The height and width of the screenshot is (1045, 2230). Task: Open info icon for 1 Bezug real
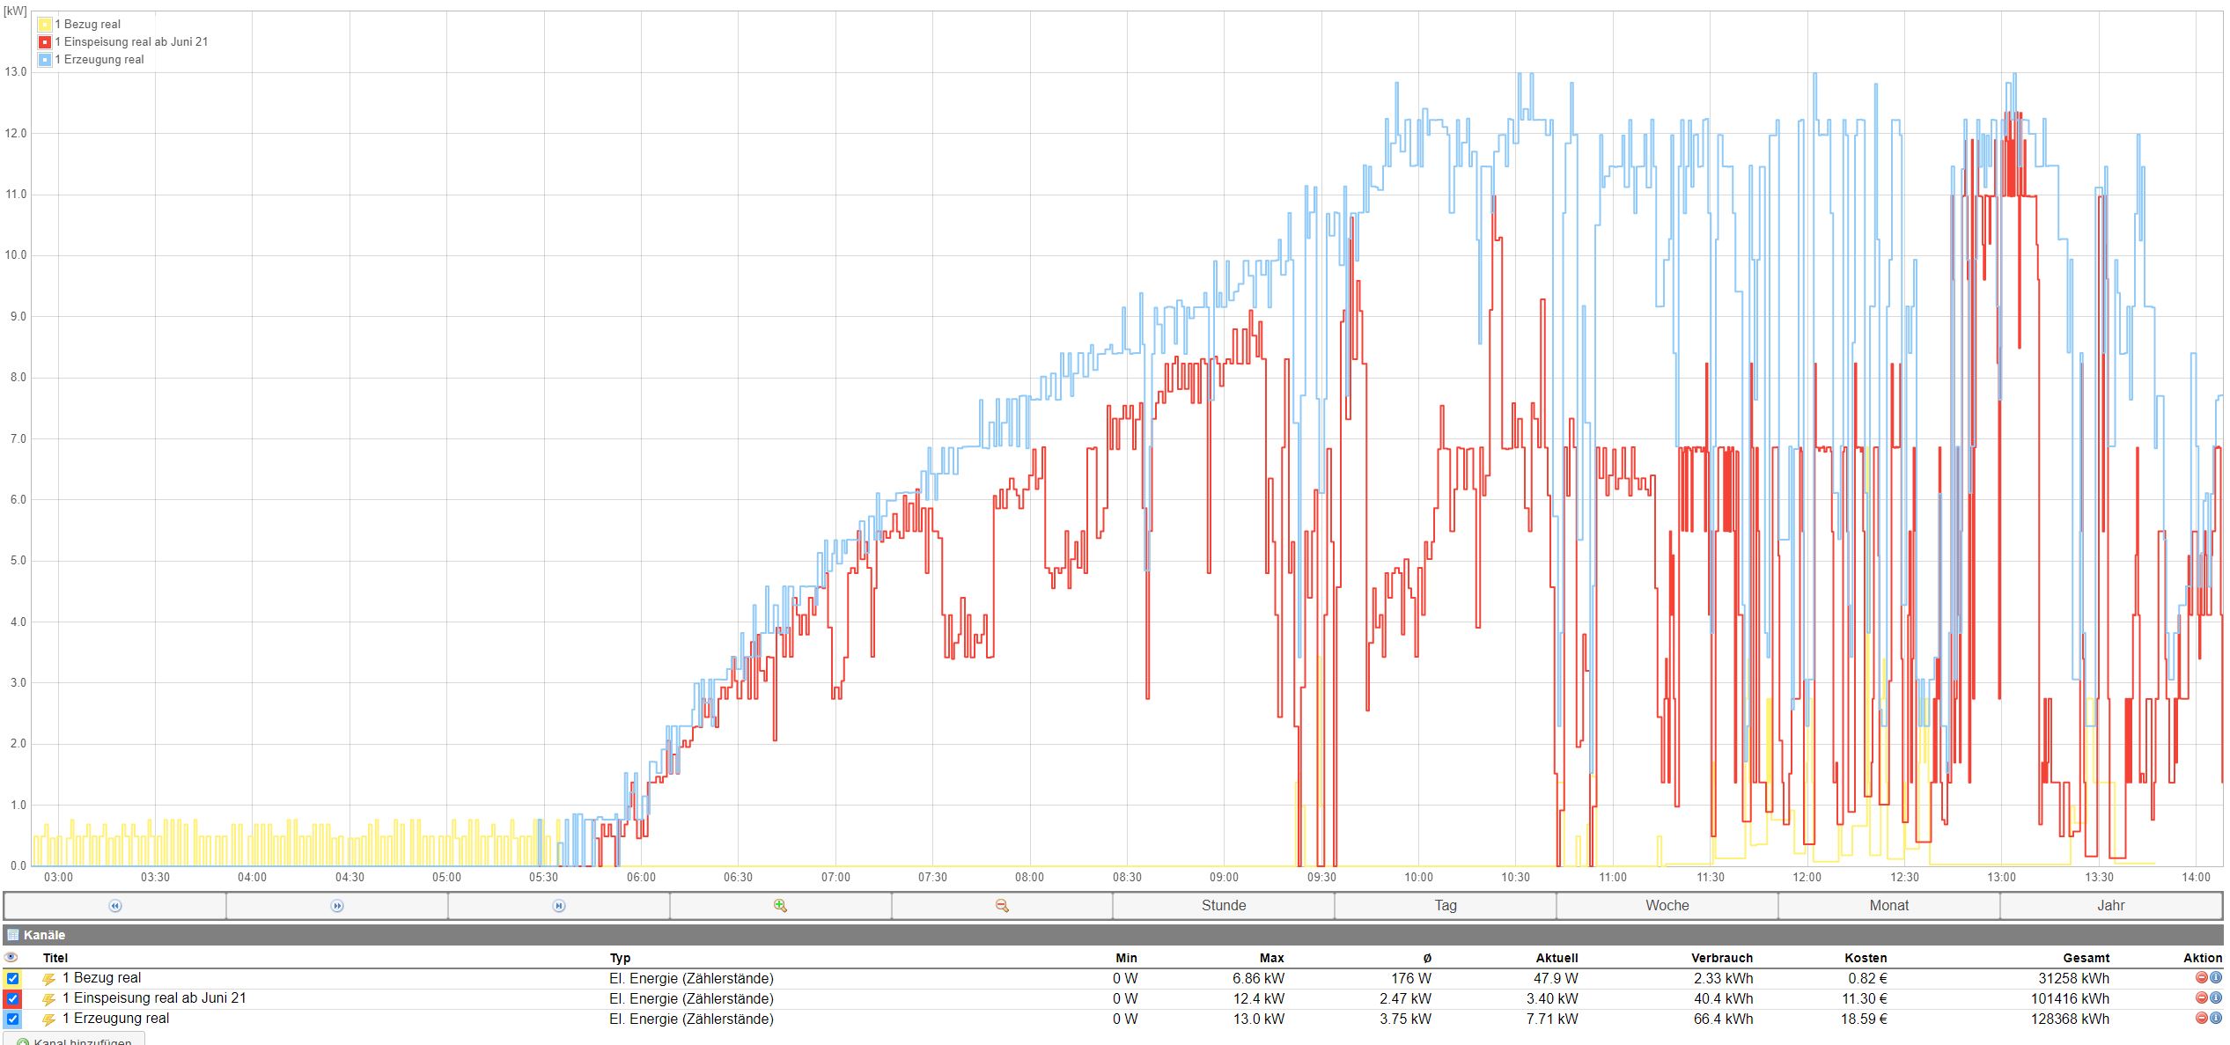click(2216, 978)
